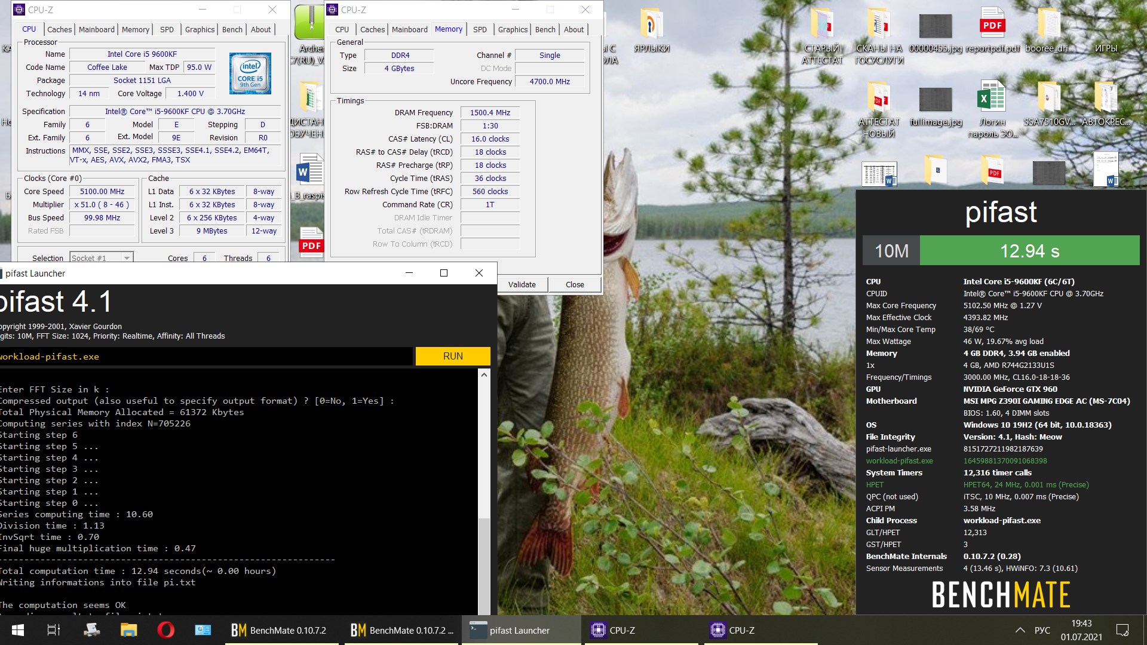Open the СКАНЫ НА ГОСУСЛУГИ desktop folder
Viewport: 1147px width, 645px height.
(879, 37)
